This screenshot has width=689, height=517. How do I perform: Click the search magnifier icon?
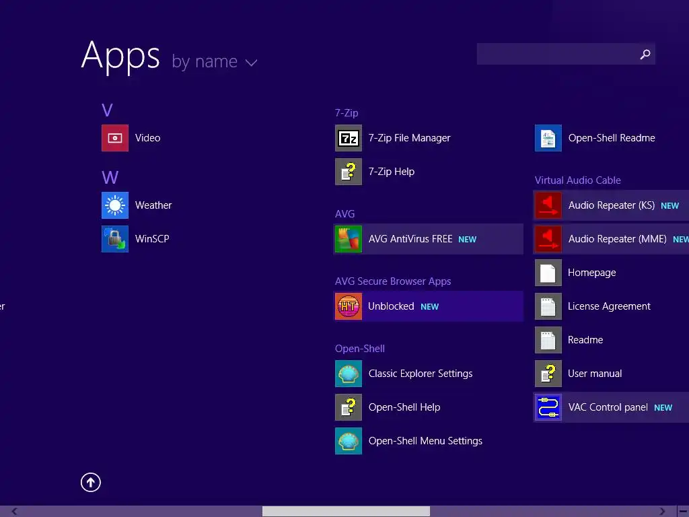[x=645, y=54]
